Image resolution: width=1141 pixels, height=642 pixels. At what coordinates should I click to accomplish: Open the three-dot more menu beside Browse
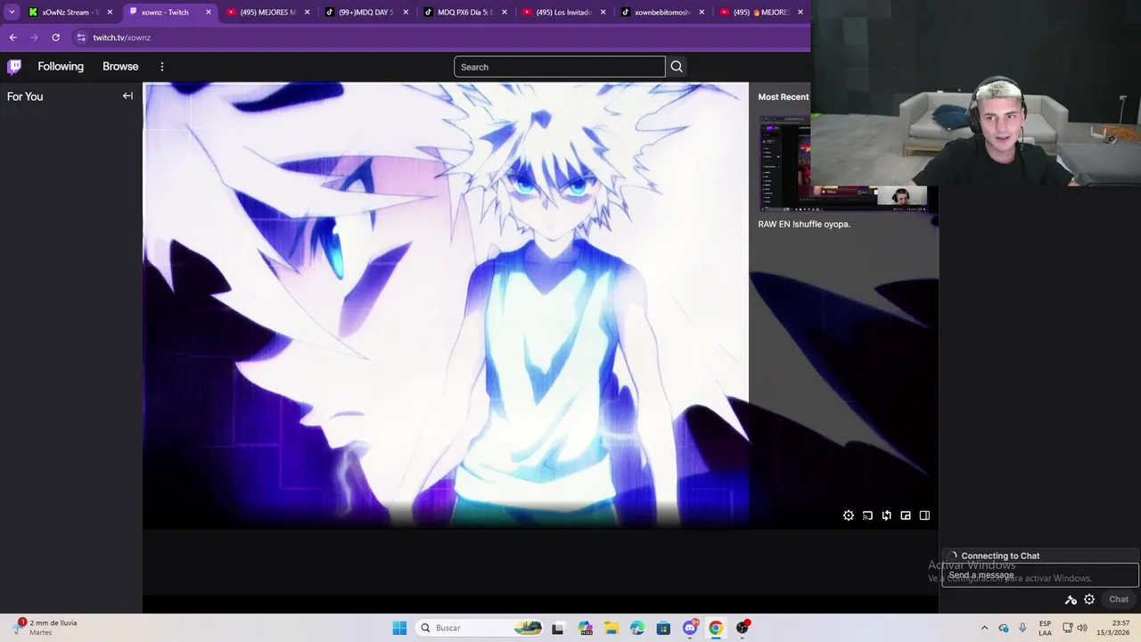[x=162, y=67]
